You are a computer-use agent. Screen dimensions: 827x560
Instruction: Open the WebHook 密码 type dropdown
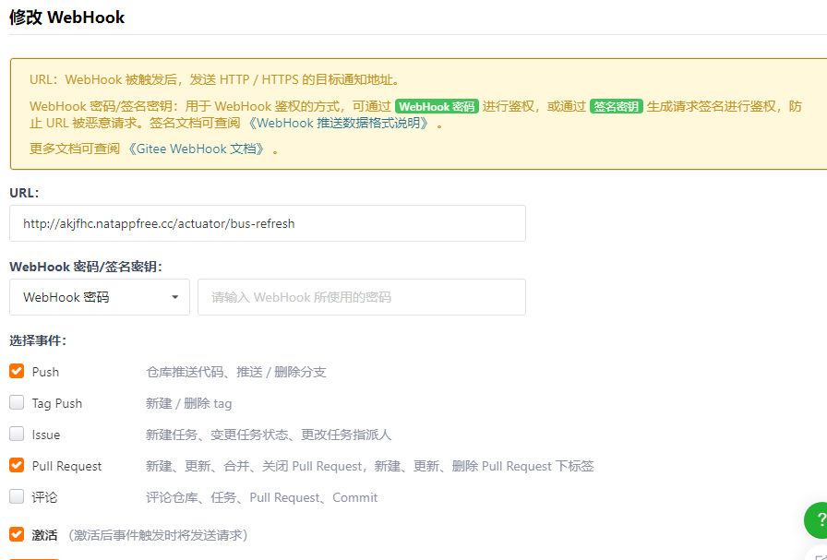pos(100,297)
